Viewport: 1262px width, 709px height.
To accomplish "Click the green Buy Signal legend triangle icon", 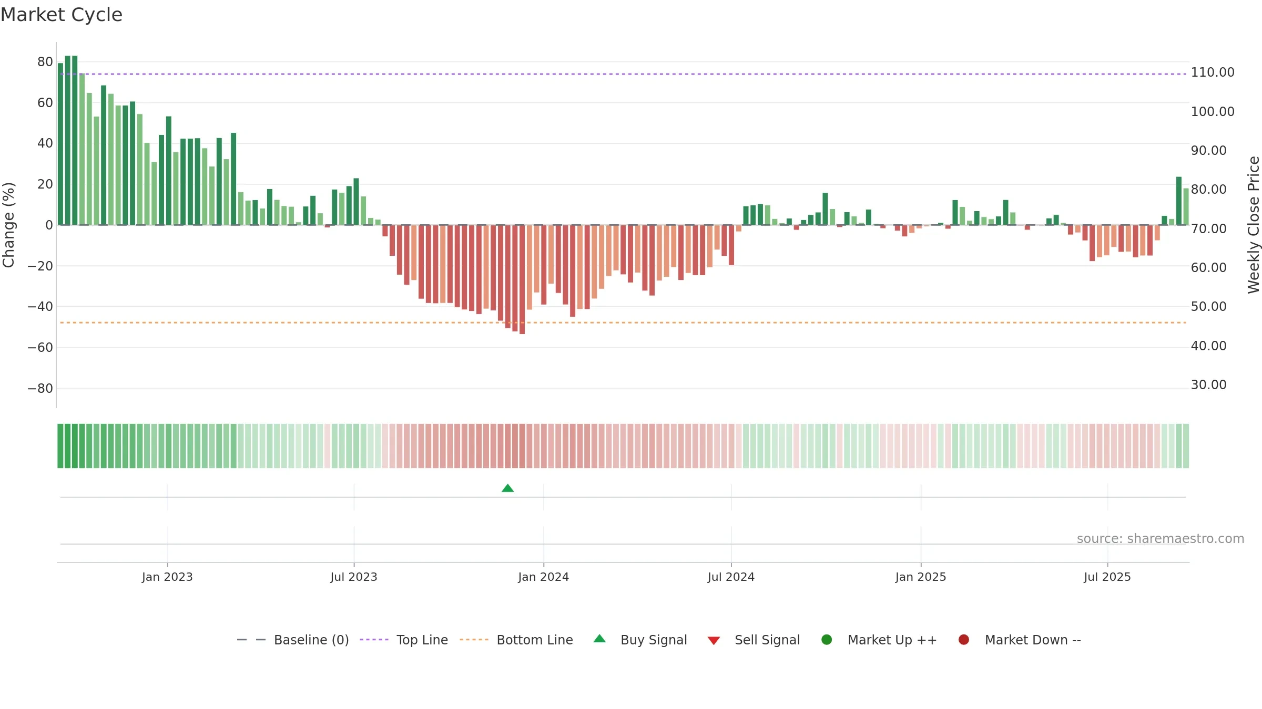I will [x=599, y=639].
